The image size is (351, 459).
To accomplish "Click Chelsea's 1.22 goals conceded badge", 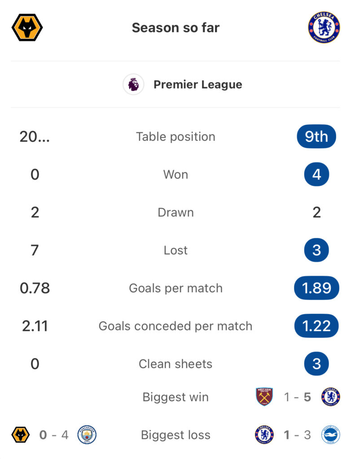I will click(x=316, y=326).
